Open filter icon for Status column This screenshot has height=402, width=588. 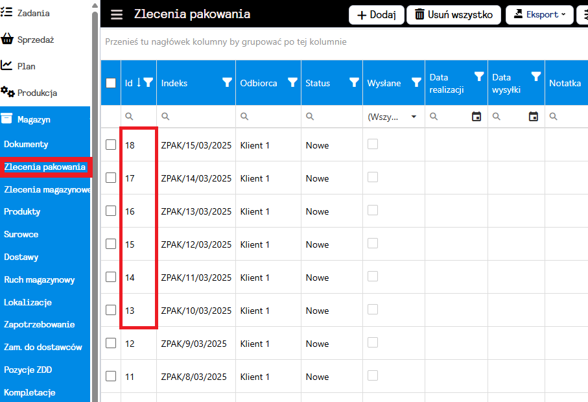tap(354, 82)
